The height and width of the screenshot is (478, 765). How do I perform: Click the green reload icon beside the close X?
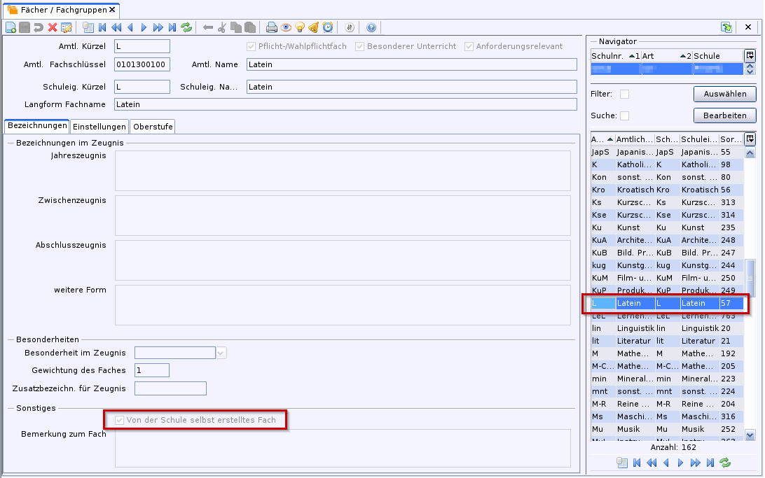[726, 27]
